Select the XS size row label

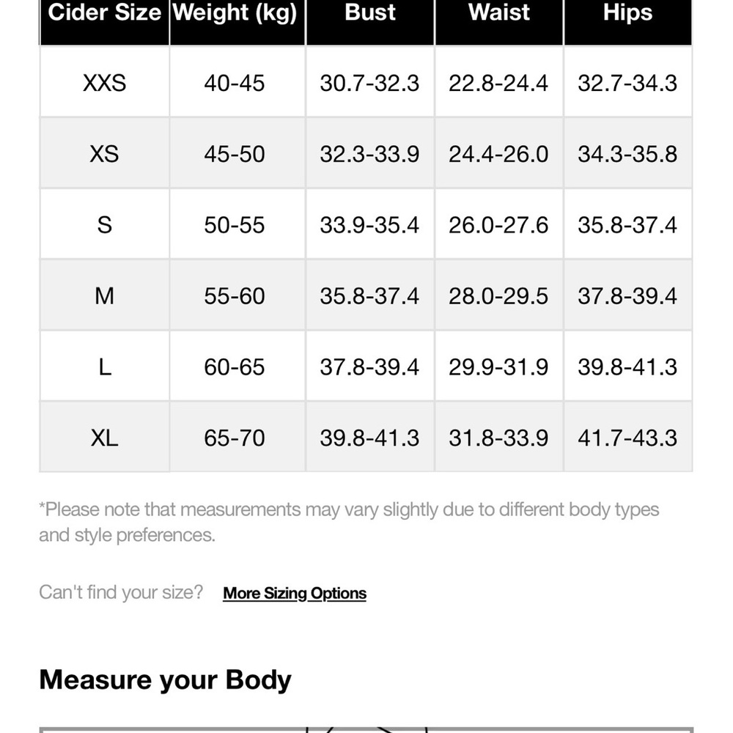coord(105,153)
